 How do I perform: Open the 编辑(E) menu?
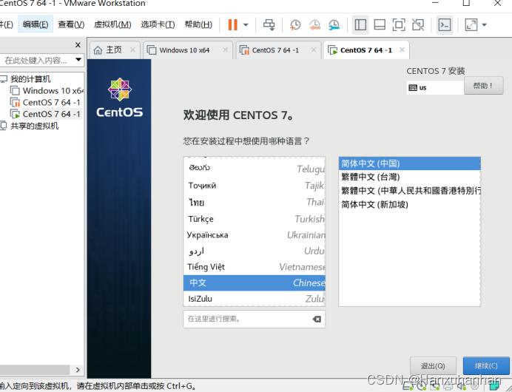coord(36,24)
